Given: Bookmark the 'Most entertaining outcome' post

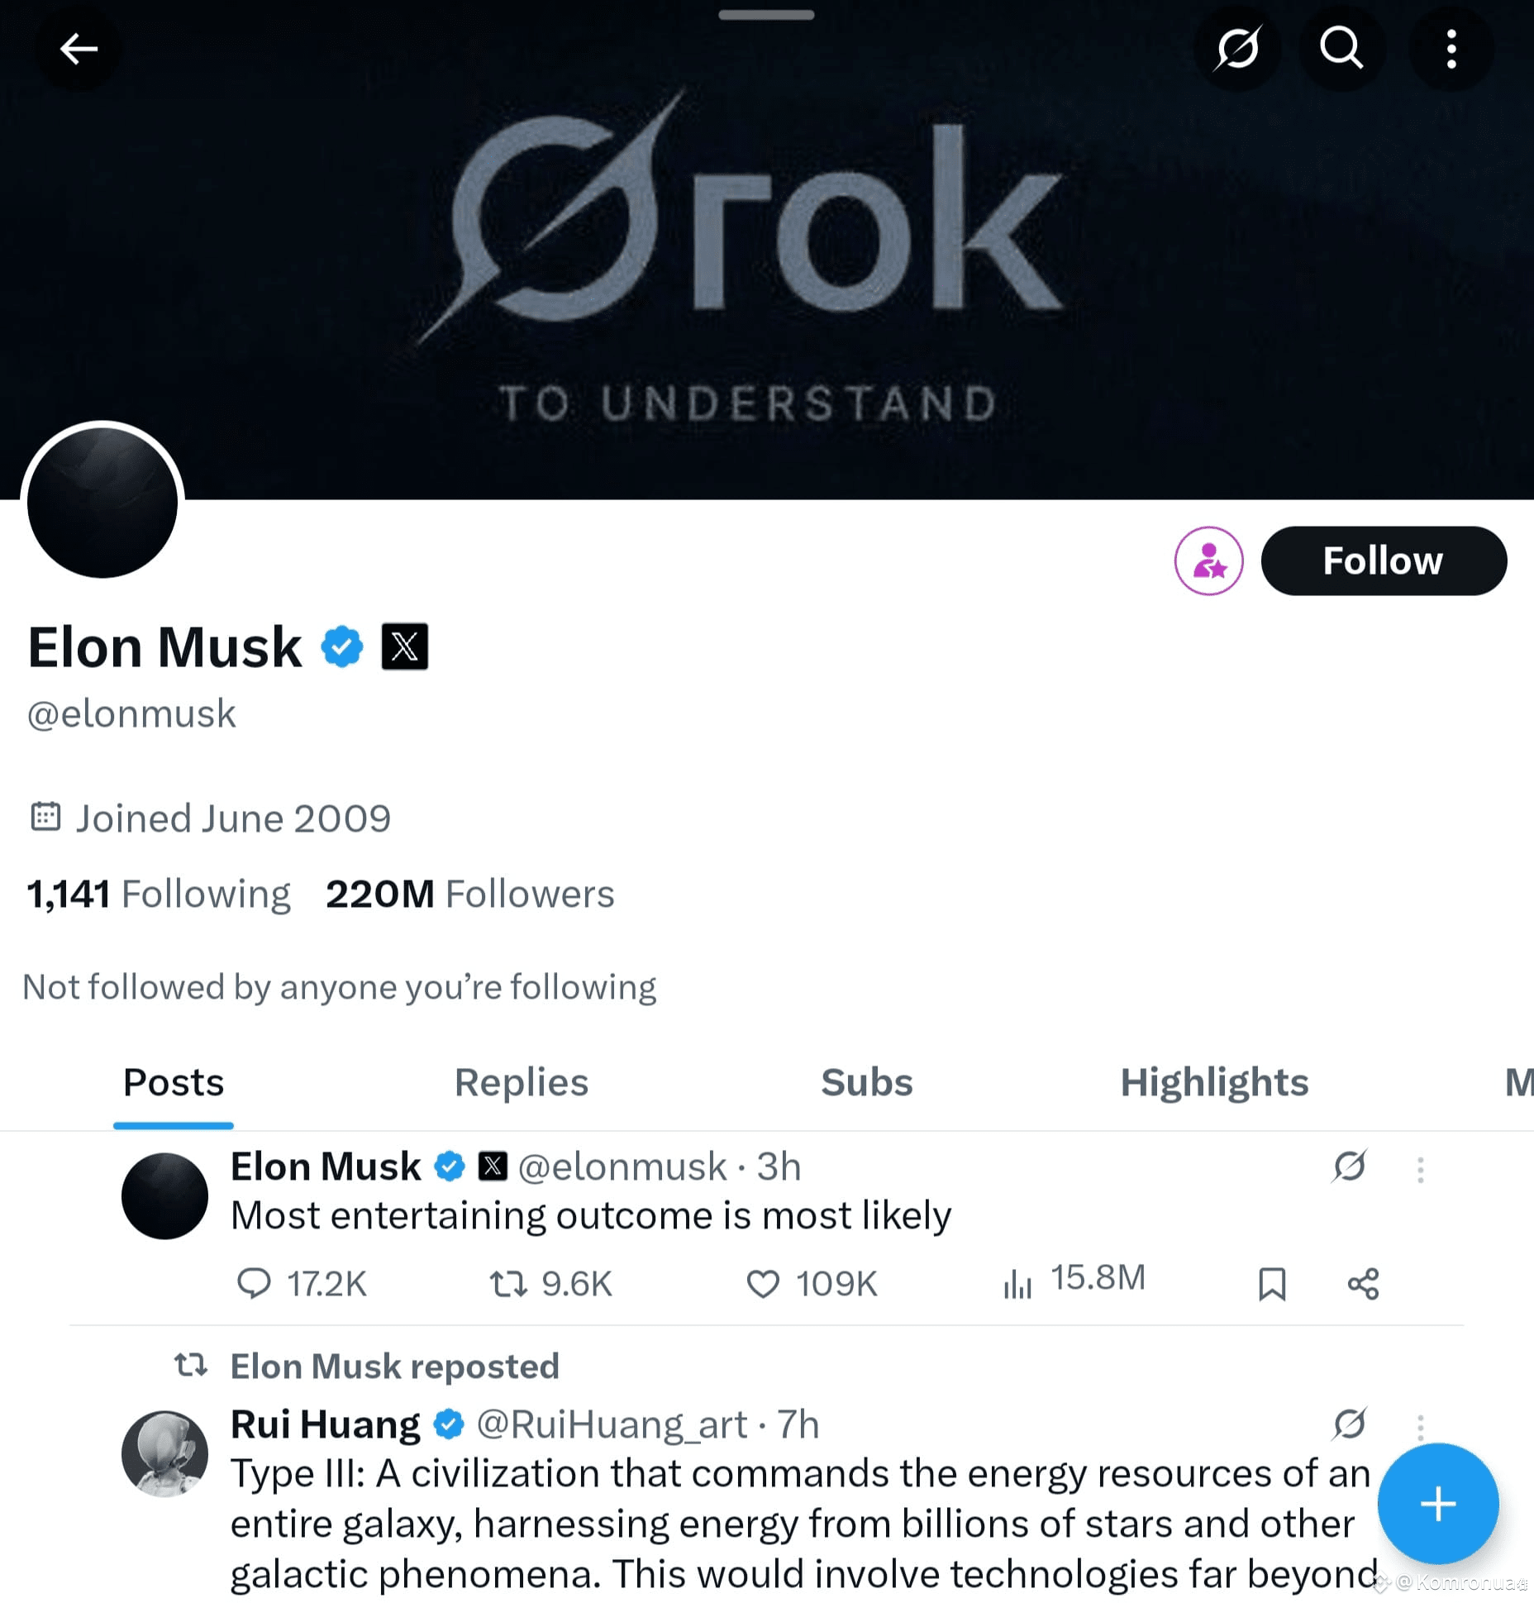Looking at the screenshot, I should tap(1271, 1284).
